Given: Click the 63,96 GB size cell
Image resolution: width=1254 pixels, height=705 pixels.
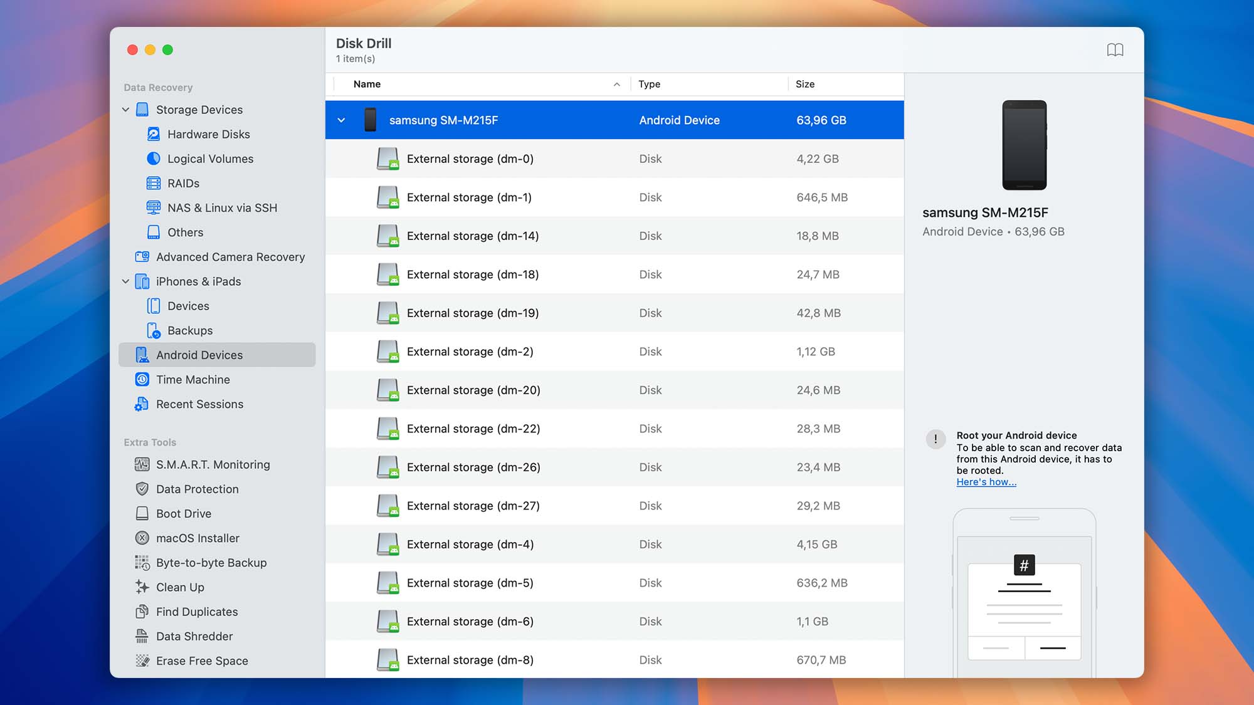Looking at the screenshot, I should 821,120.
